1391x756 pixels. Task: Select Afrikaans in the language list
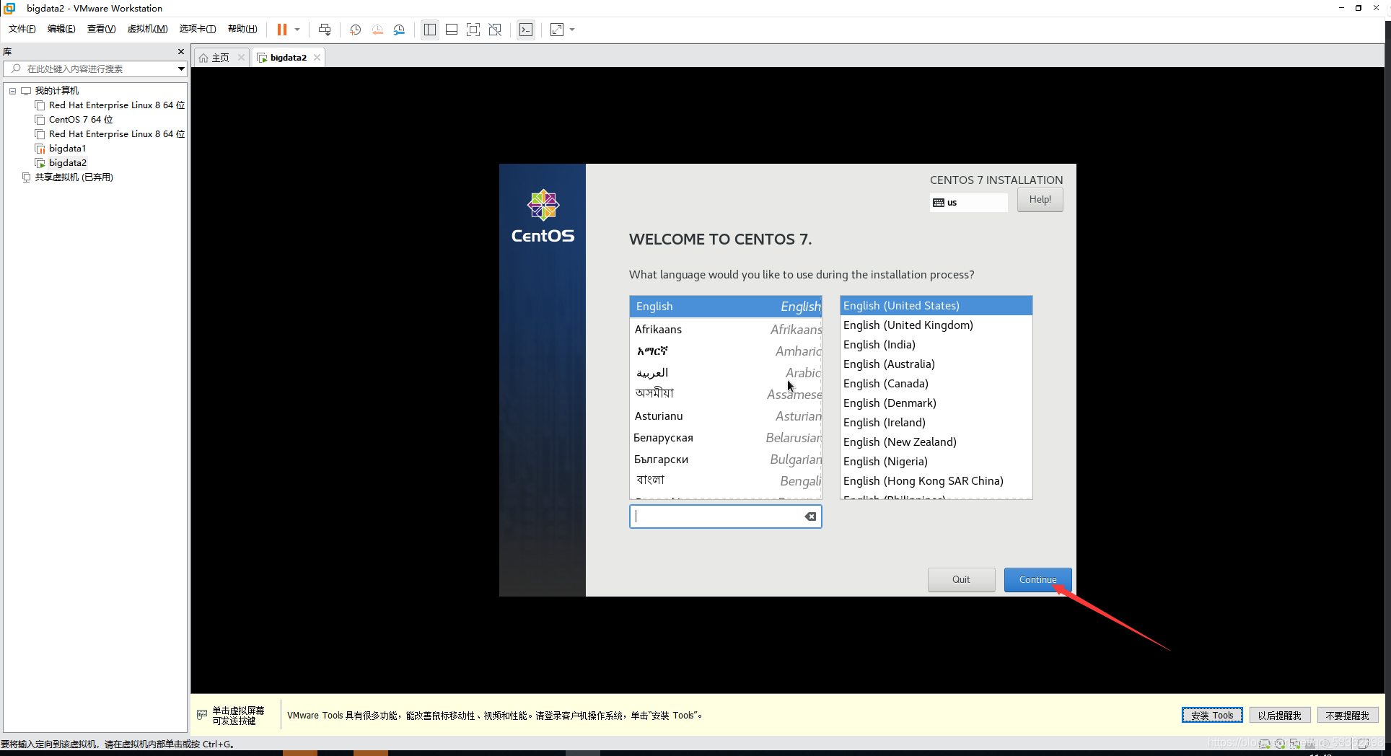coord(726,329)
